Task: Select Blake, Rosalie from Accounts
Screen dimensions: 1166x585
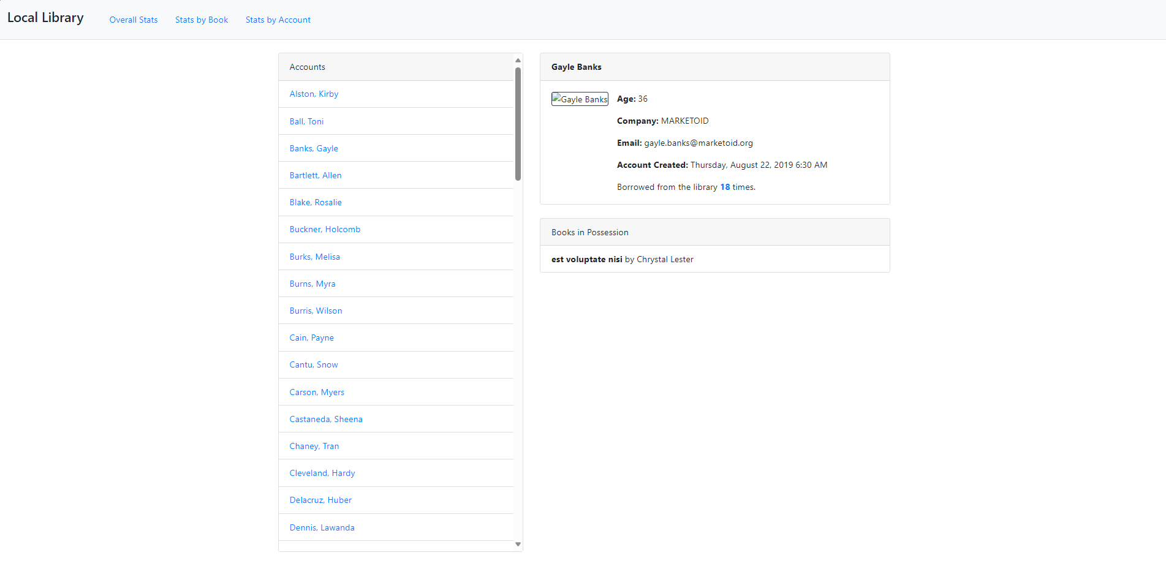Action: (x=316, y=202)
